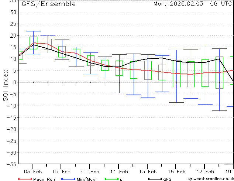Click the Min/Max legend label
Viewport: 234px width, 181px height.
[86, 179]
